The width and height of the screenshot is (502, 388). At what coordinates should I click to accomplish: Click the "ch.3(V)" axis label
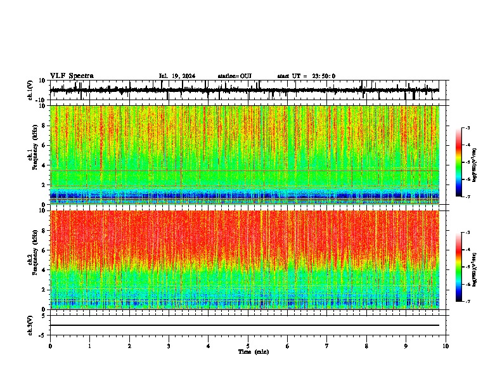coord(30,325)
